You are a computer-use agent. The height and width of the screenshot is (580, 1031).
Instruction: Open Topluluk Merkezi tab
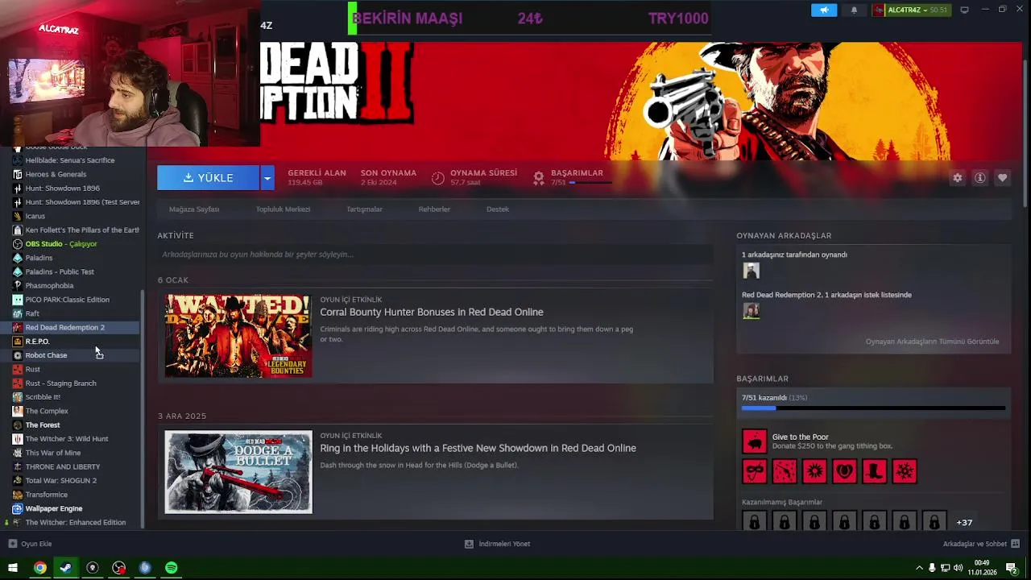pos(283,209)
